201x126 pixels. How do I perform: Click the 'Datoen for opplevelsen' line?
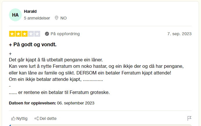point(52,103)
